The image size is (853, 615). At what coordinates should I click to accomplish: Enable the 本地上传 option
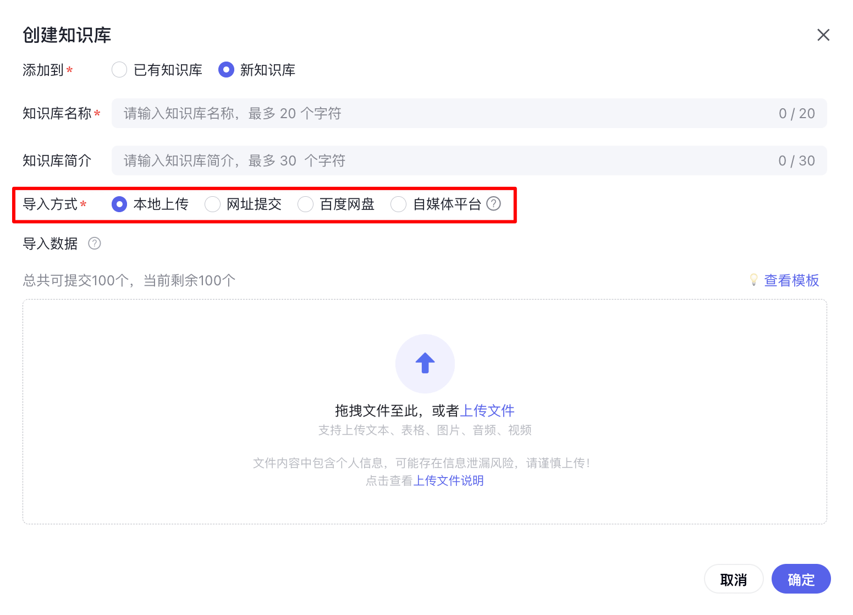point(119,204)
